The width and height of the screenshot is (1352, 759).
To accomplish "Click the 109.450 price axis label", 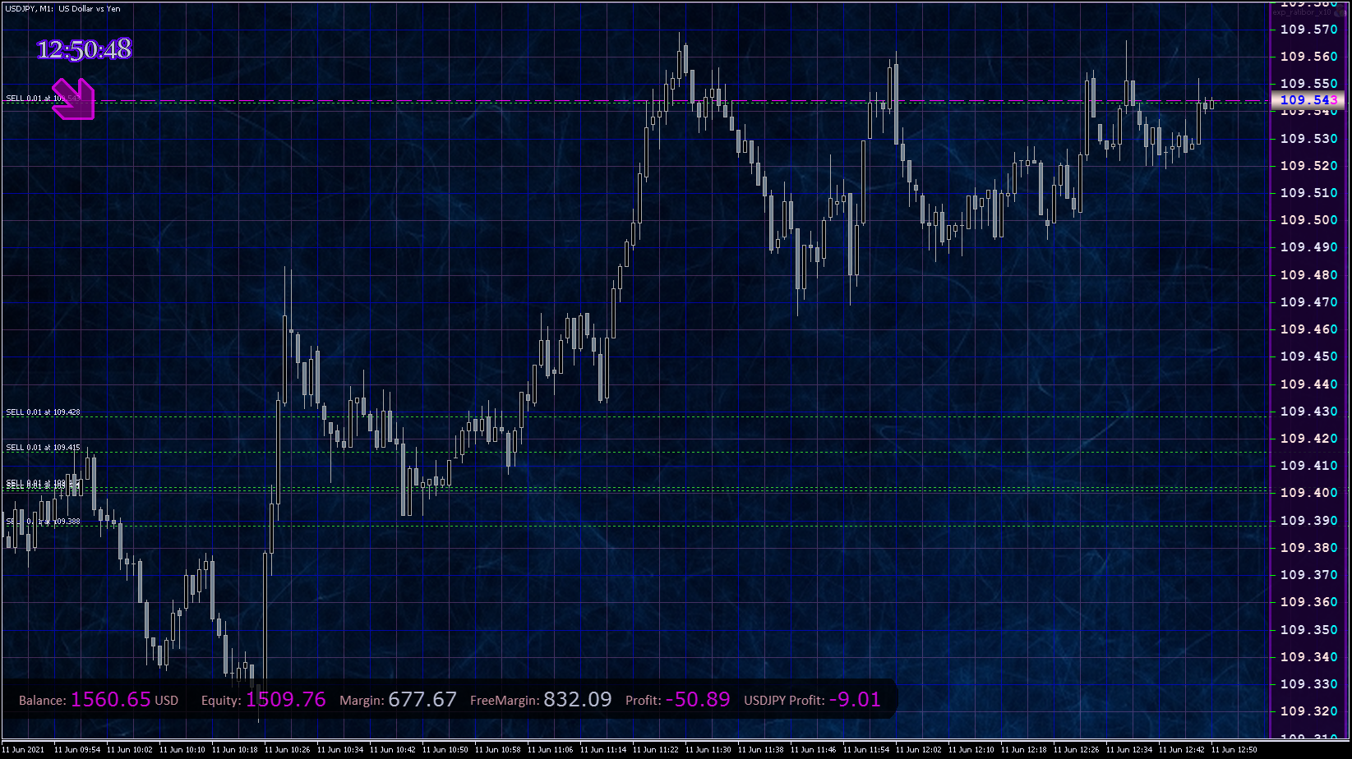I will 1309,356.
